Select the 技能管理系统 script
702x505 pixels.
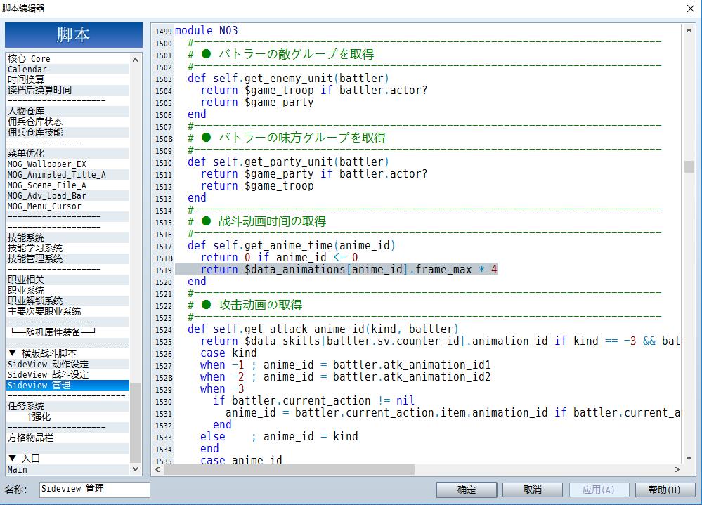[68, 259]
